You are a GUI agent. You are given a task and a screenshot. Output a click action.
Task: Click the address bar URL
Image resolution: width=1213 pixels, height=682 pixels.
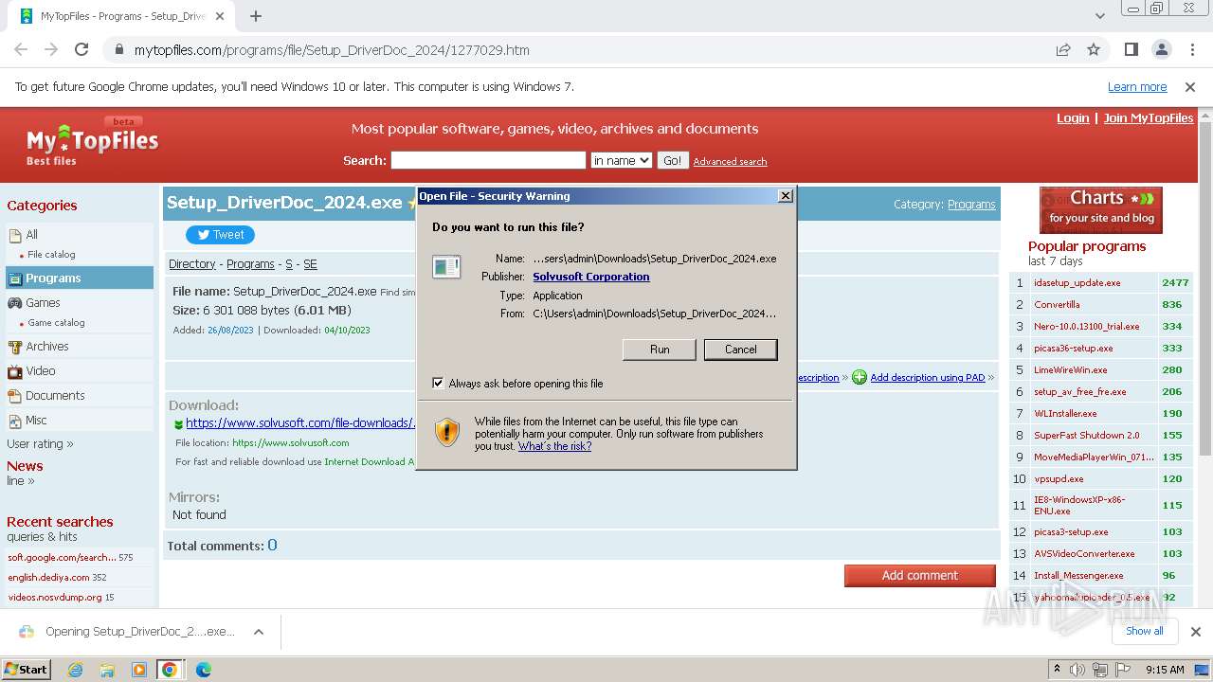point(332,49)
